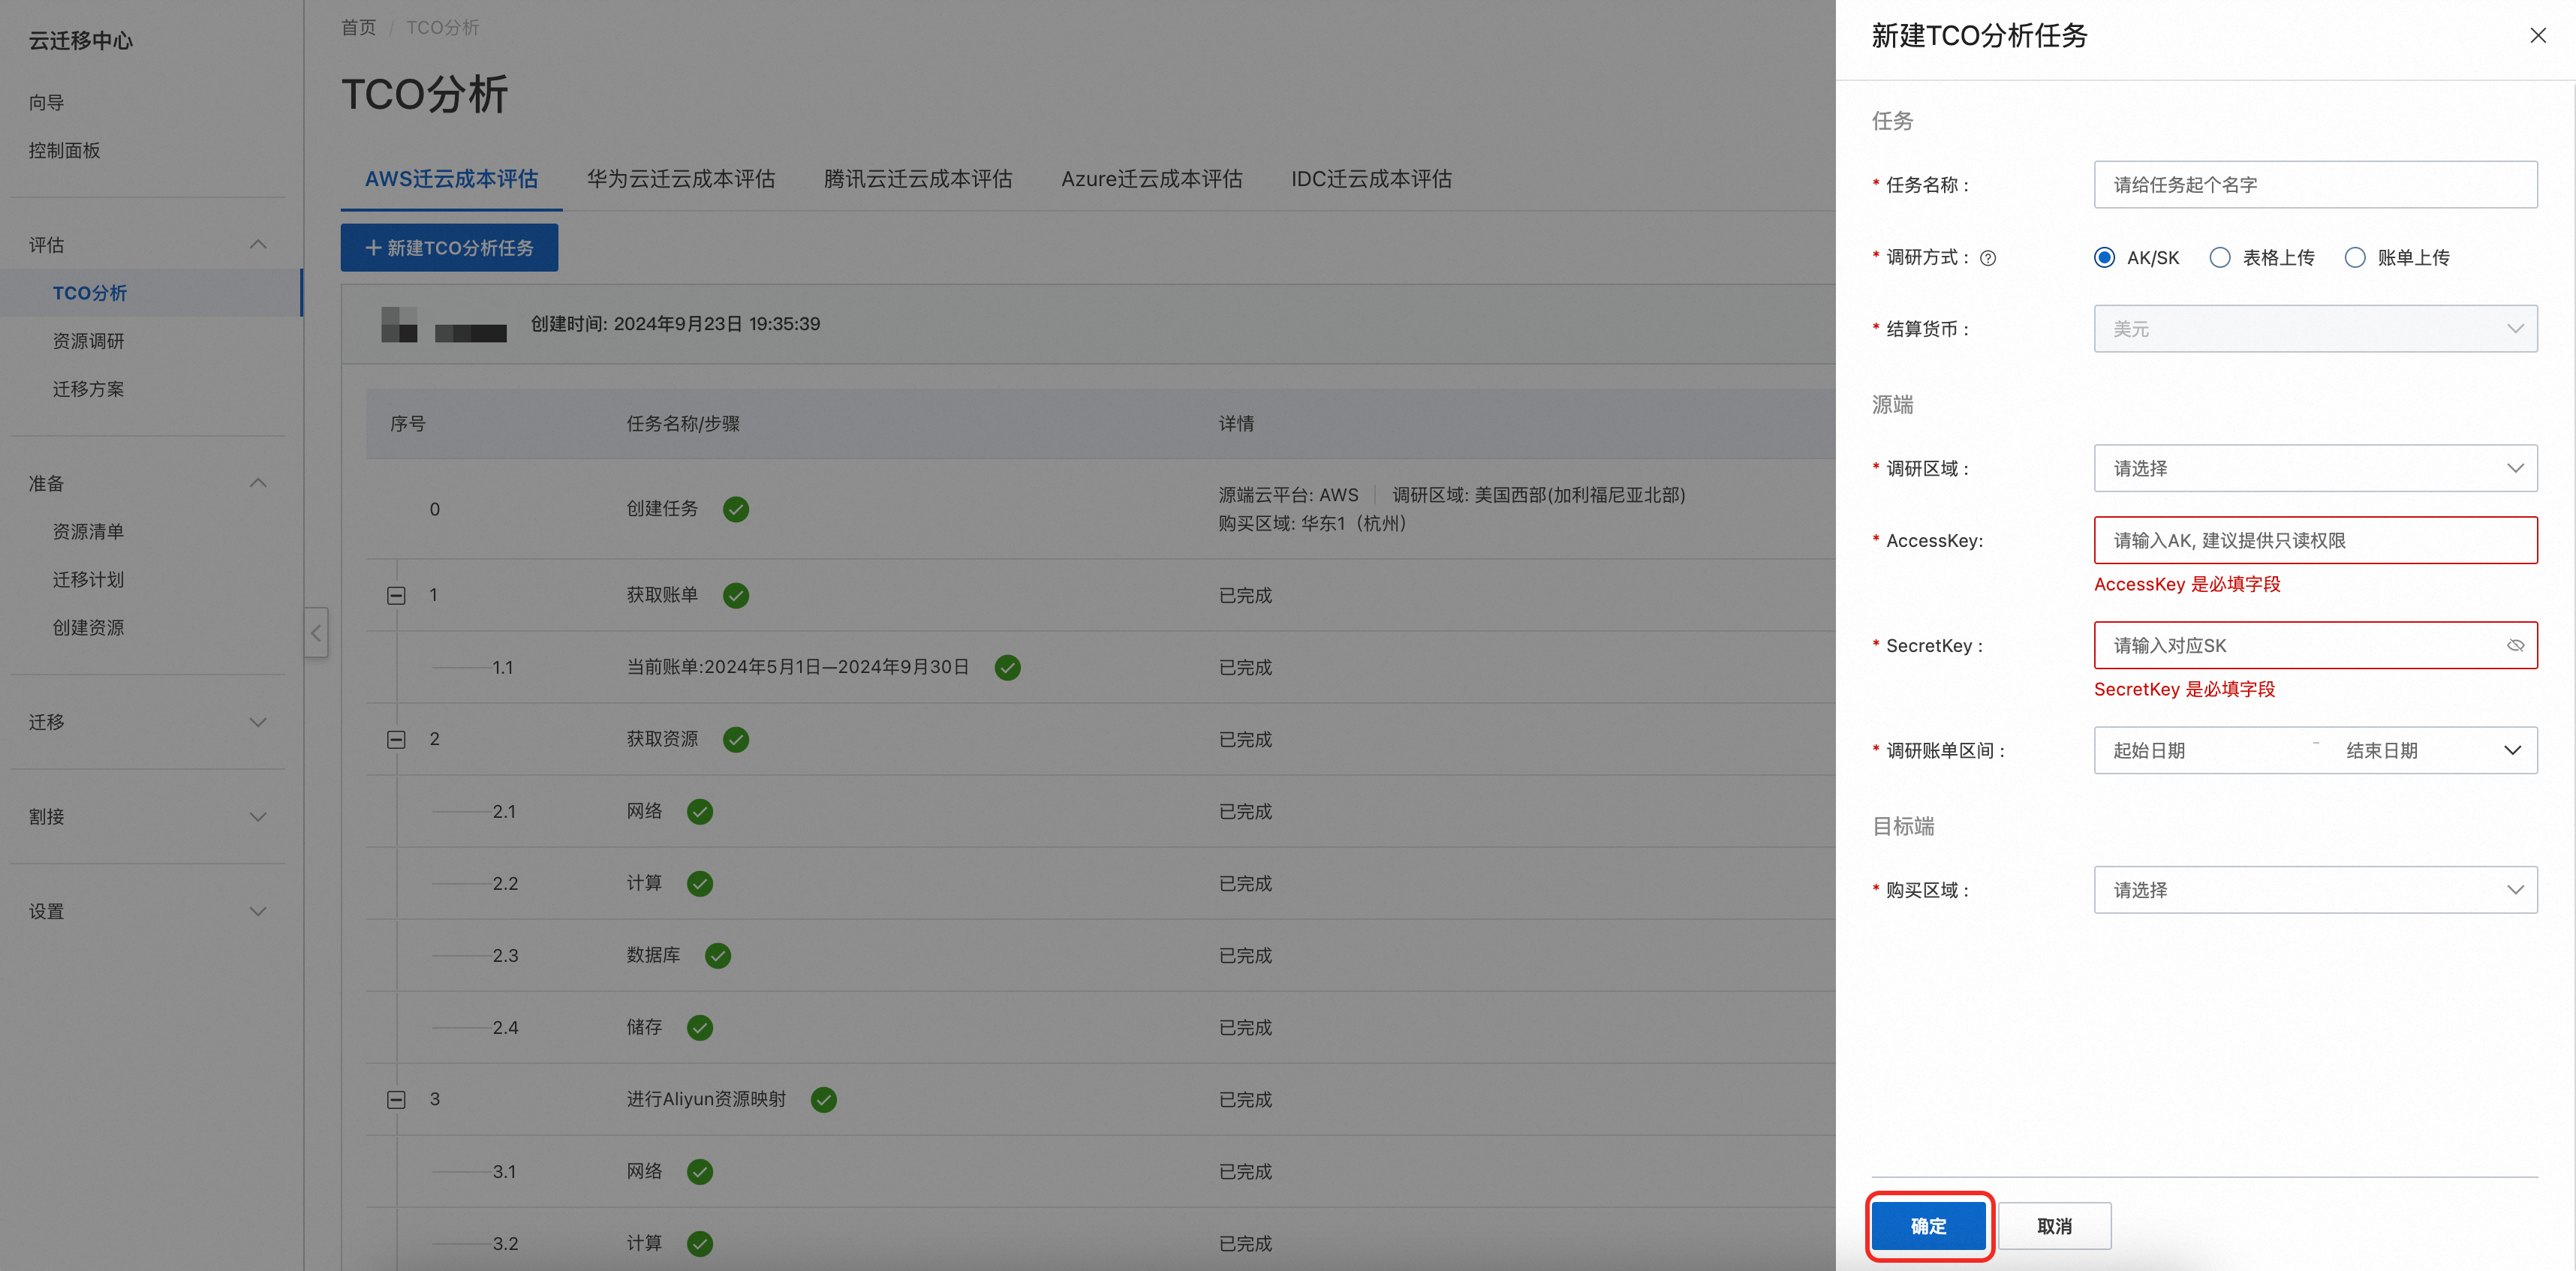Screen dimensions: 2576x1271
Task: Click the check icon in row 2.1 网络
Action: [700, 811]
